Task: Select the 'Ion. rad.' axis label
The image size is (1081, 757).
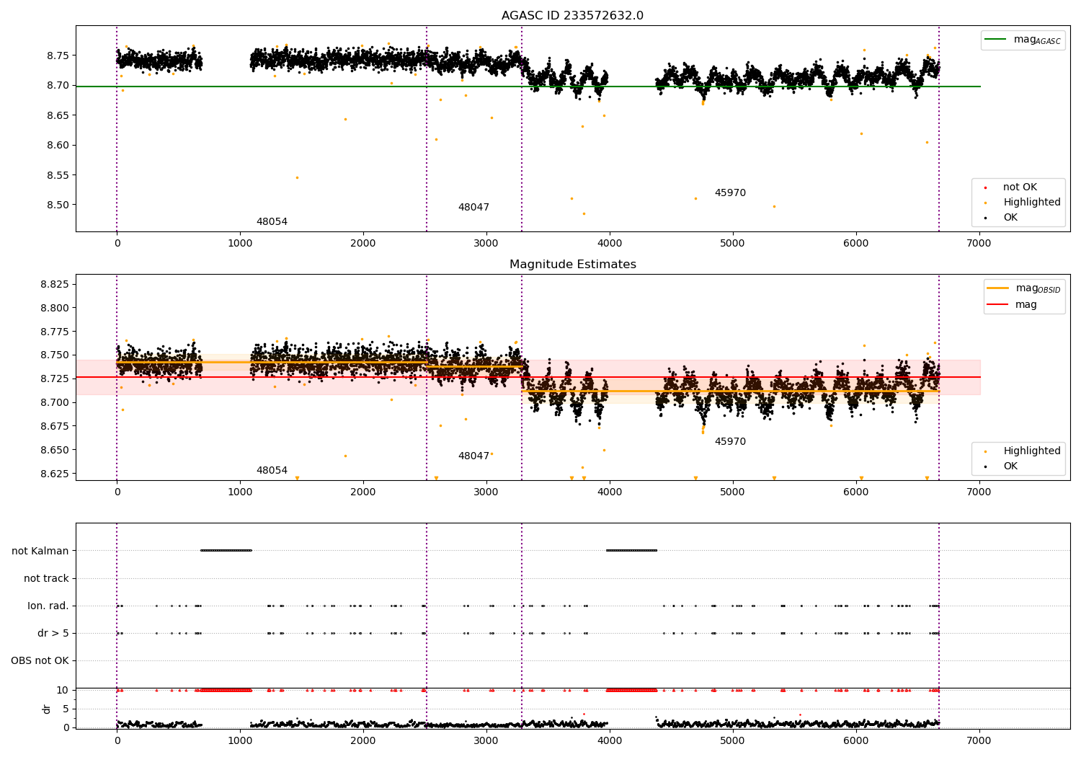Action: tap(48, 606)
